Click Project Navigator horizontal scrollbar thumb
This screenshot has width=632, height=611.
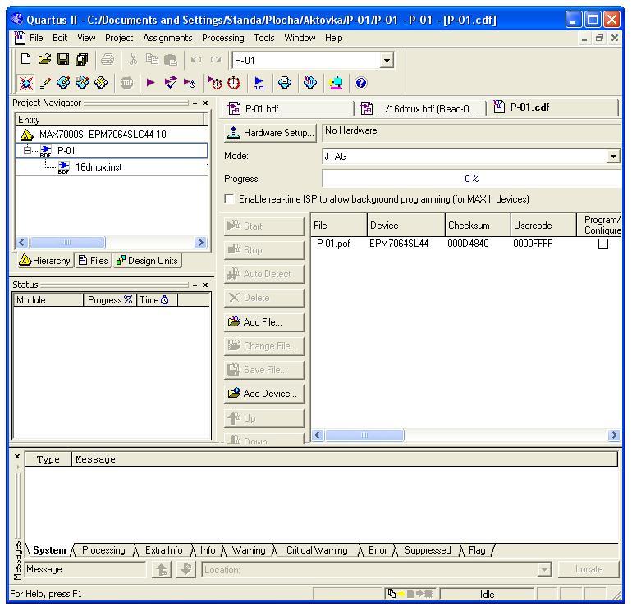67,243
